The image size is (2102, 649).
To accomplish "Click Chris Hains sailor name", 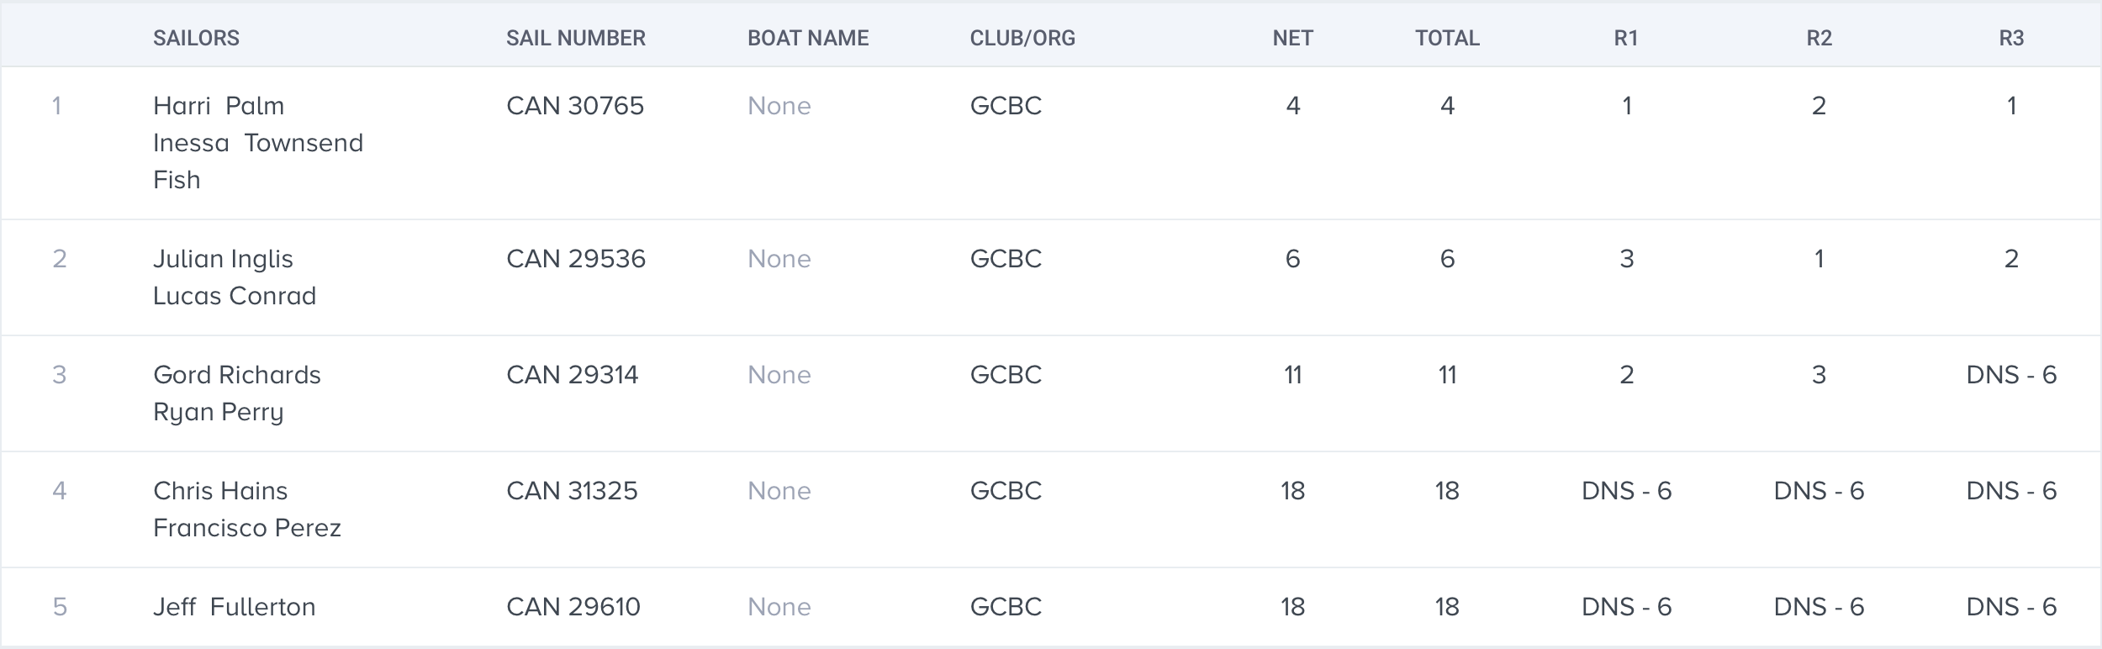I will 220,491.
